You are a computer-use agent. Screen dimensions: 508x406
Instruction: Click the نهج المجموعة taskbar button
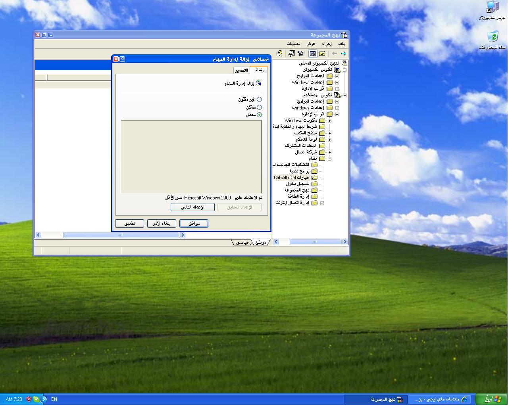click(375, 399)
